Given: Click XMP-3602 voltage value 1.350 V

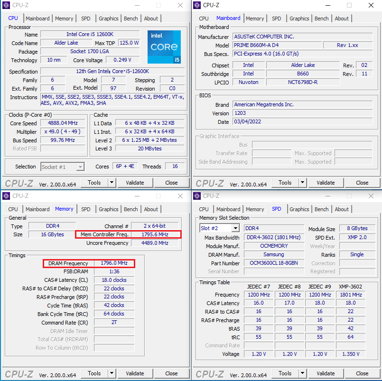Looking at the screenshot, I should 351,354.
